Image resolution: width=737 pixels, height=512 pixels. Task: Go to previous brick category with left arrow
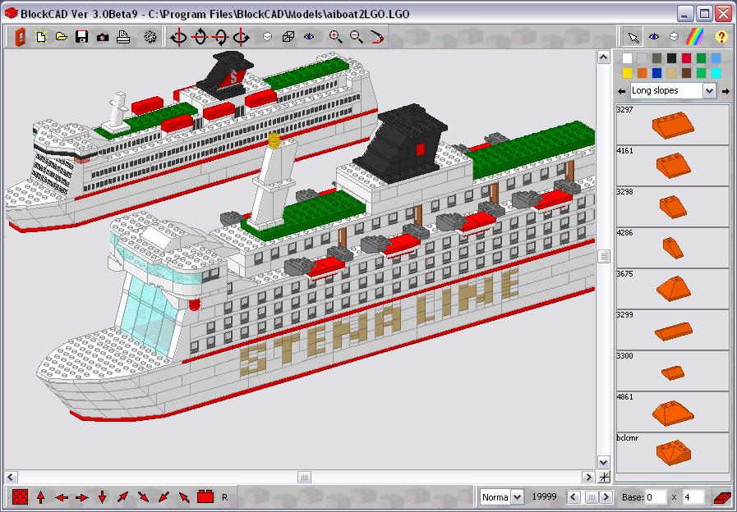(x=621, y=91)
